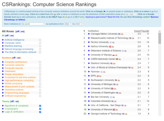This screenshot has width=164, height=121.
Task: Open EPFL's chart icon
Action: 100,76
